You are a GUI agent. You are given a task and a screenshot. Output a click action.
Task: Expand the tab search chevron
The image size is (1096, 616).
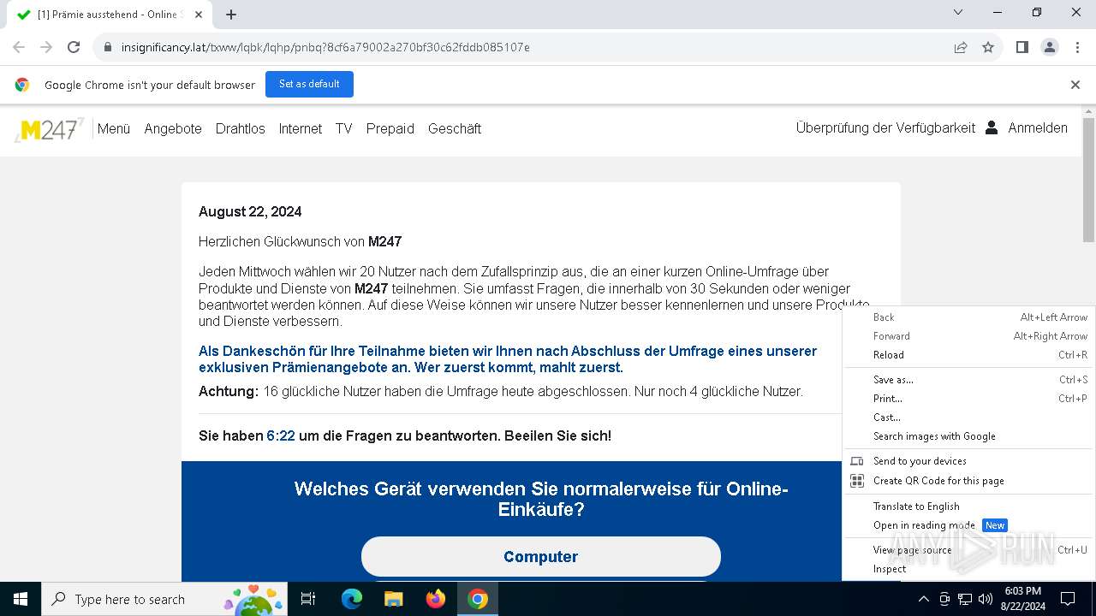click(x=958, y=12)
